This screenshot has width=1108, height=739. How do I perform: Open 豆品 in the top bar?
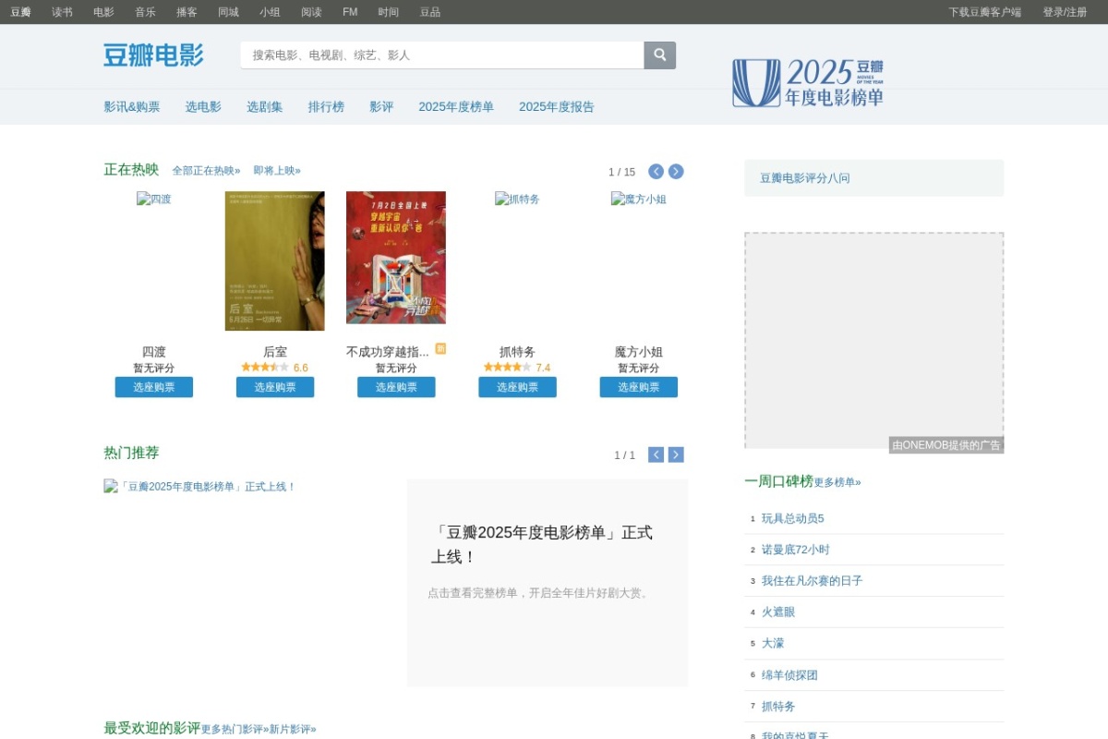pos(430,12)
